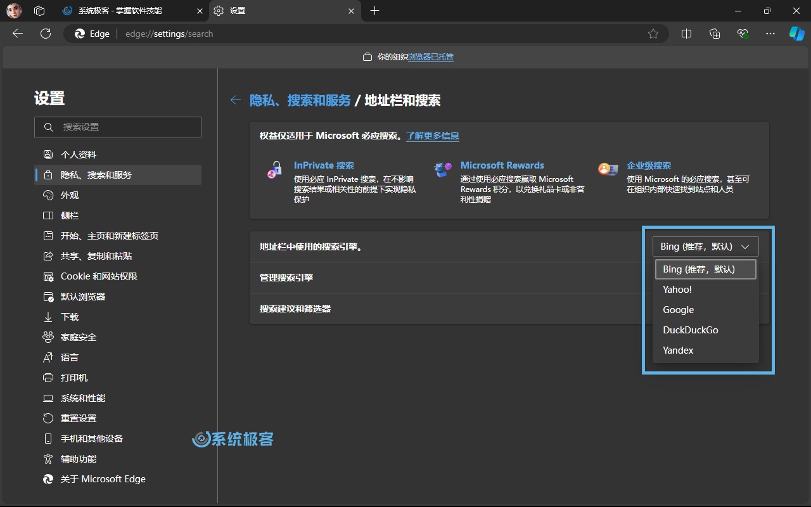
Task: Switch to the 设置 tab
Action: pos(285,11)
